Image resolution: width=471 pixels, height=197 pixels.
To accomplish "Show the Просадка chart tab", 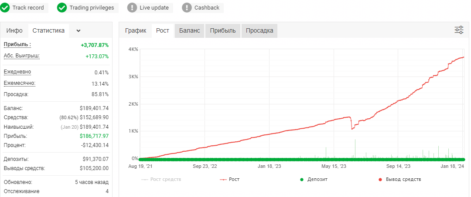I will [259, 30].
